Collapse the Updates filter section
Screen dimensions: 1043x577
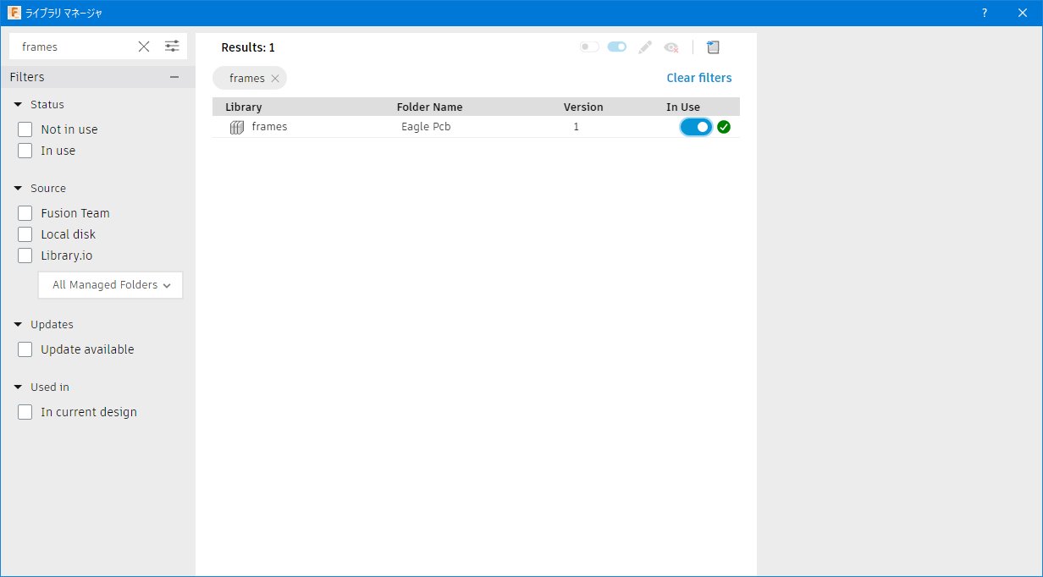click(x=18, y=325)
